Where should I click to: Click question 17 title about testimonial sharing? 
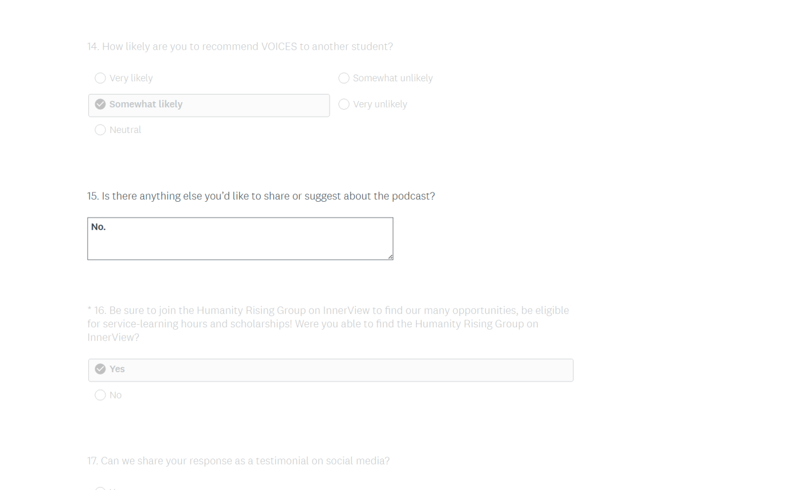(238, 461)
